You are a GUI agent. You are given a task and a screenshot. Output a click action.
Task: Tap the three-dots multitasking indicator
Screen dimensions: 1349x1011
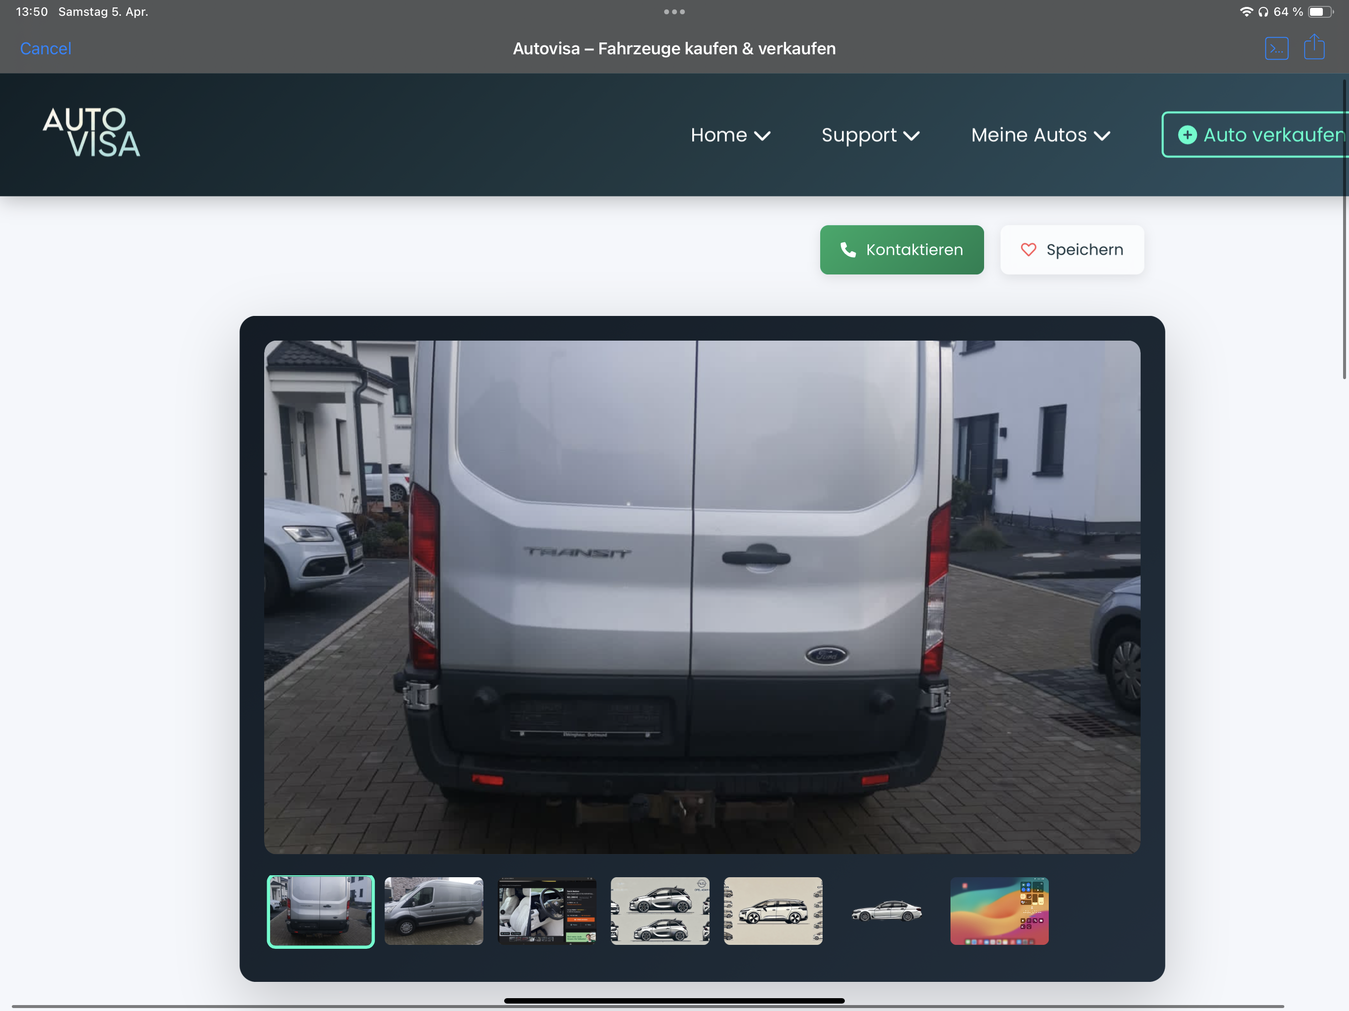click(x=674, y=11)
